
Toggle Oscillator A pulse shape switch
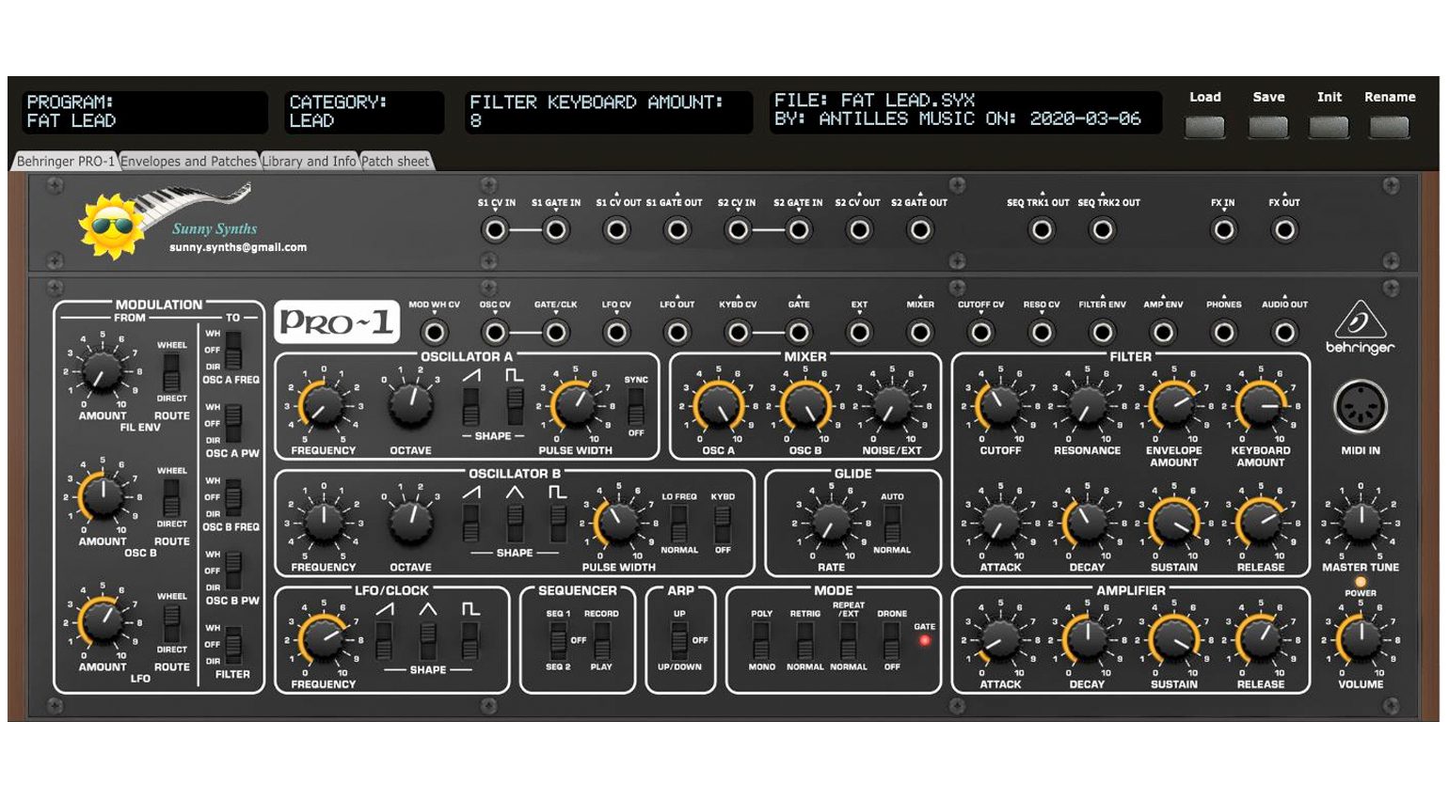pyautogui.click(x=515, y=406)
